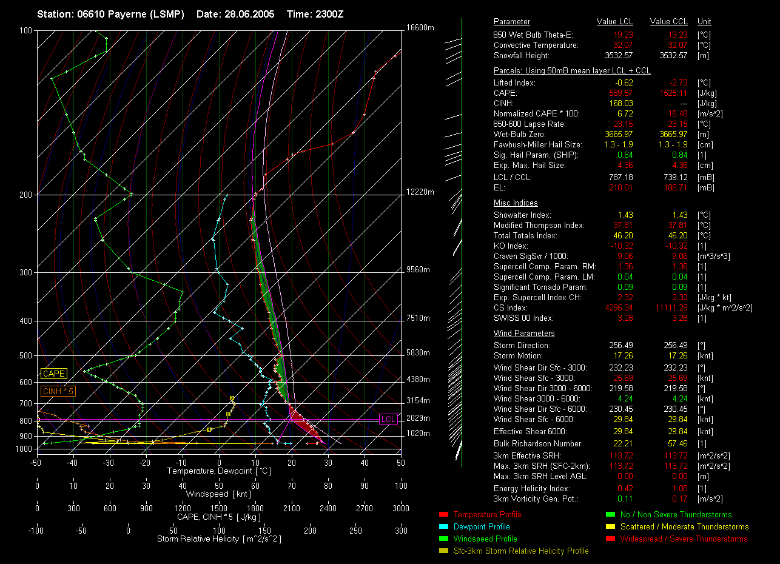Viewport: 780px width, 564px height.
Task: Click the magenta boxed LCL marker label
Action: coord(388,419)
